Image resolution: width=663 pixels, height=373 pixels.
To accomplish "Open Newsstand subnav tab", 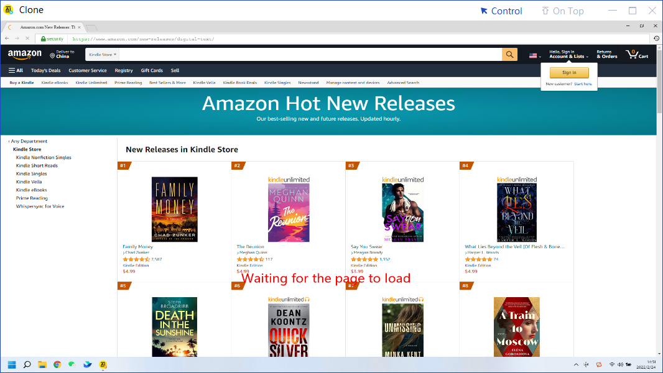I will click(308, 83).
